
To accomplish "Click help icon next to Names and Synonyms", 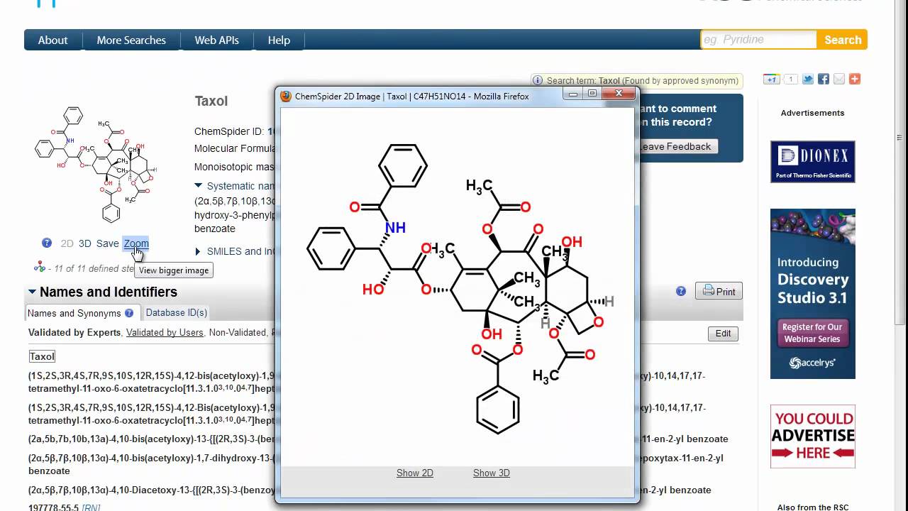I will click(129, 313).
